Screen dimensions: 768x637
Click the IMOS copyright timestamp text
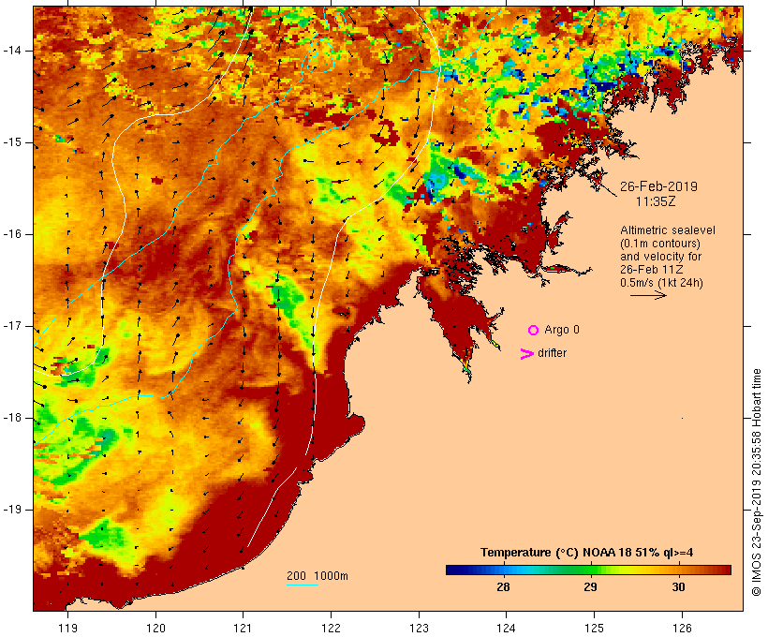[x=757, y=482]
